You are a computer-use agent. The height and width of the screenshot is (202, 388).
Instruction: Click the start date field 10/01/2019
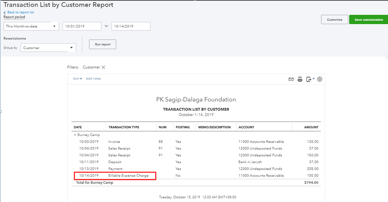click(82, 26)
